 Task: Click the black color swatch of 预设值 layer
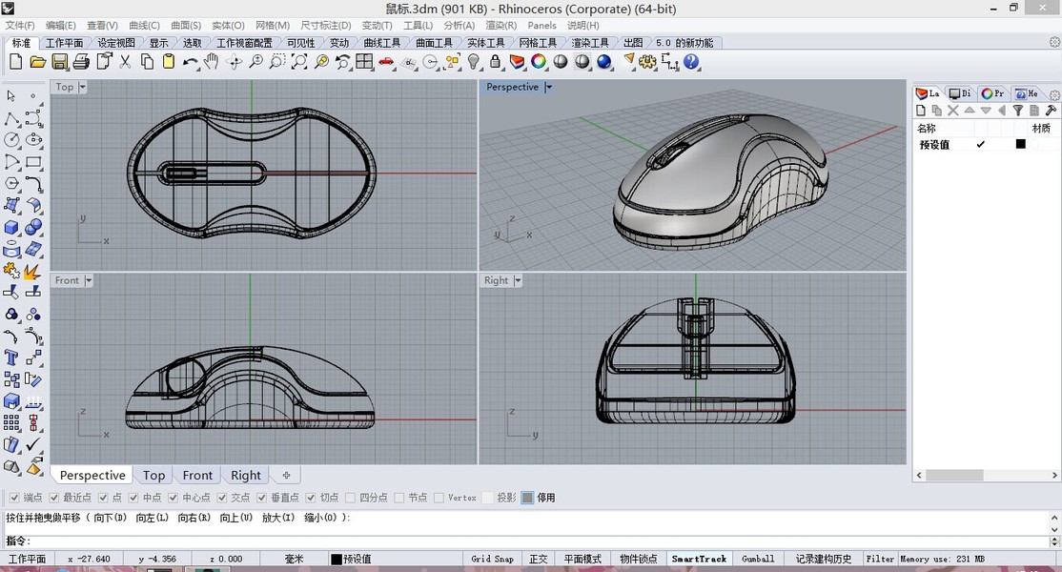[1021, 144]
